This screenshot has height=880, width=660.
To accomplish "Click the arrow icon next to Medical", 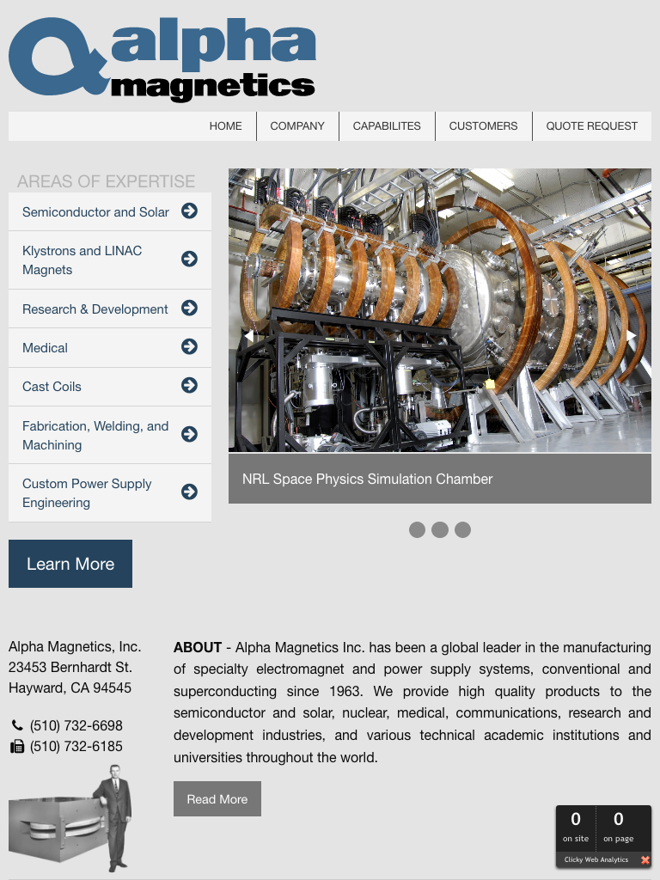I will 190,346.
